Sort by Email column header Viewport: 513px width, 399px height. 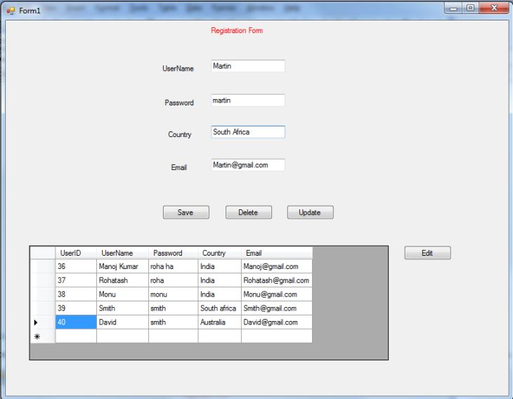[277, 253]
